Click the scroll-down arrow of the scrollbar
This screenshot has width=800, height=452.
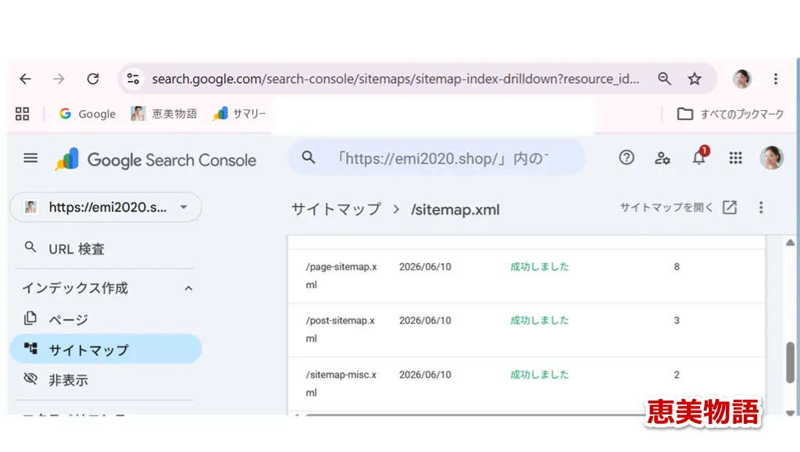[x=790, y=413]
